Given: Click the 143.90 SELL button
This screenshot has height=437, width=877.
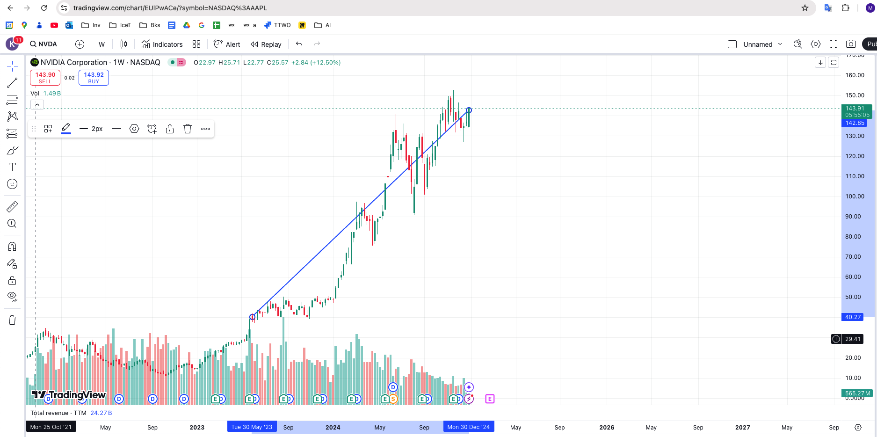Looking at the screenshot, I should (x=45, y=78).
